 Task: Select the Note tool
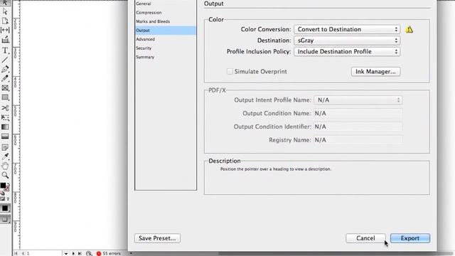coord(5,147)
